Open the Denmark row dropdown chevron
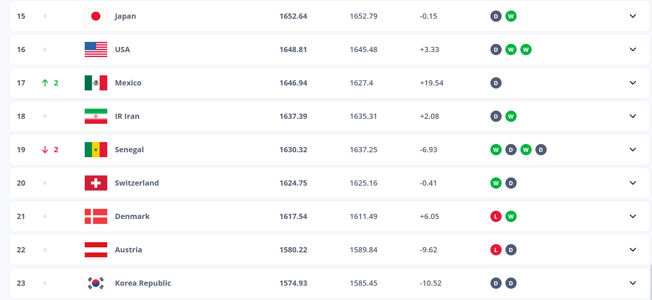The width and height of the screenshot is (652, 300). tap(633, 216)
